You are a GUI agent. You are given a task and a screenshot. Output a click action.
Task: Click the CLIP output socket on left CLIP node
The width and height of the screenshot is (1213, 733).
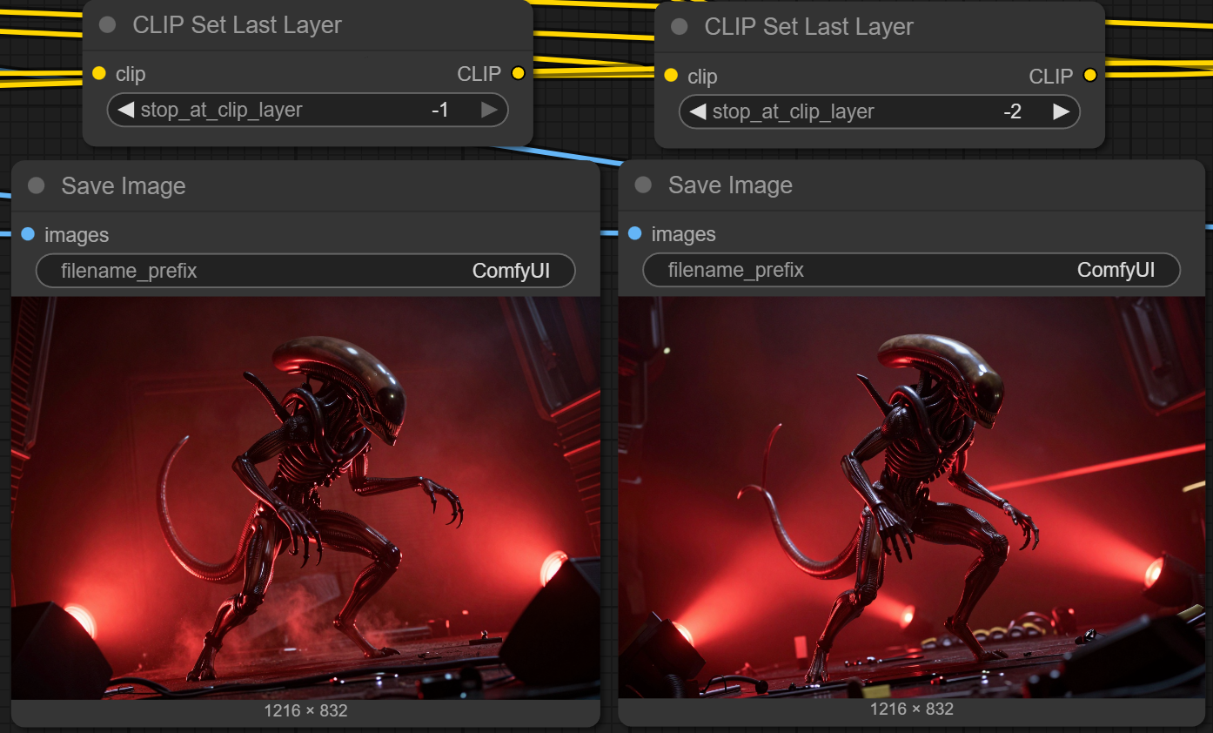pos(518,73)
